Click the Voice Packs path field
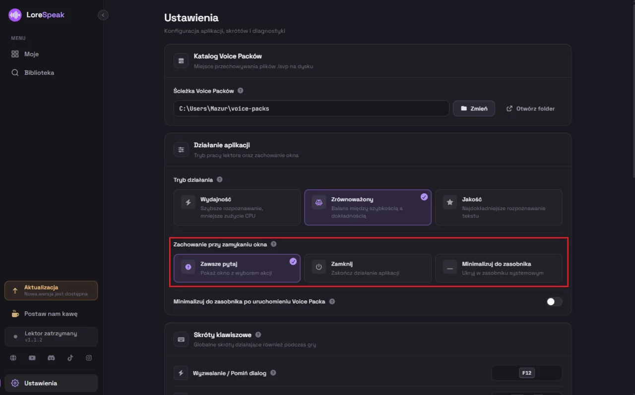The image size is (635, 395). coord(312,109)
